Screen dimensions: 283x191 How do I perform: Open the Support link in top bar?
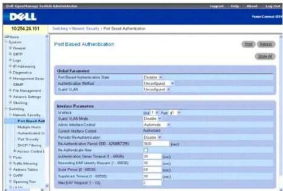216,6
